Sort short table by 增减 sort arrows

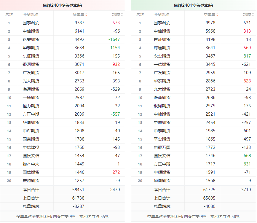[x=253, y=15]
